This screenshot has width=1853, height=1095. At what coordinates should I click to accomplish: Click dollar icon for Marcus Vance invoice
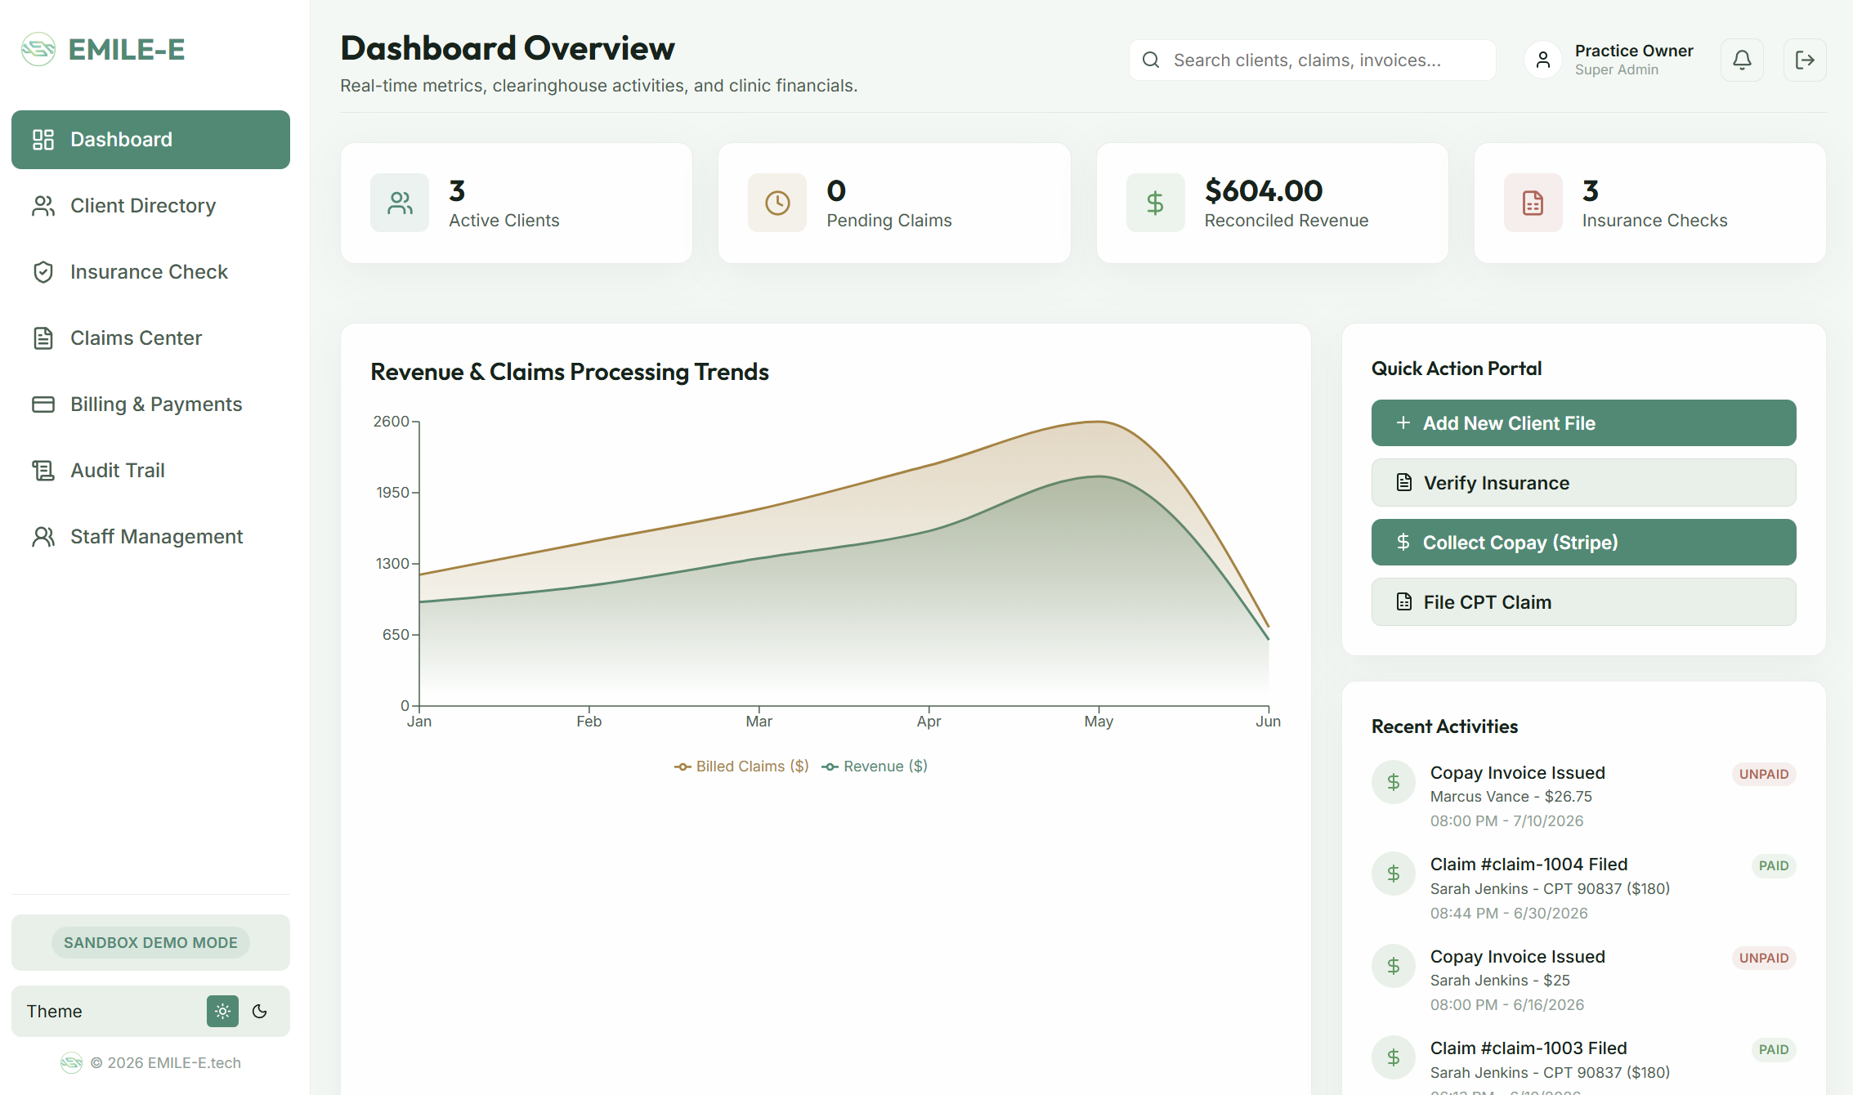[x=1394, y=783]
